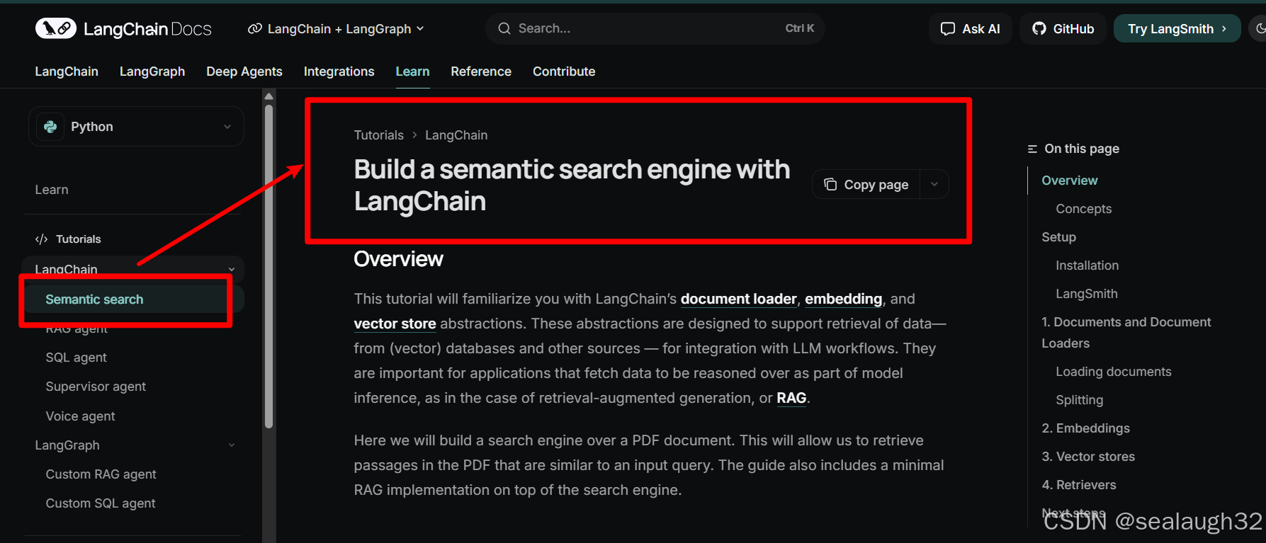Open Voice agent tutorial in sidebar
This screenshot has height=543, width=1266.
80,416
